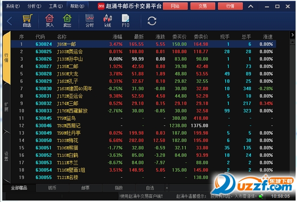
Task: Click the red 网站 button
Action: pos(175,6)
